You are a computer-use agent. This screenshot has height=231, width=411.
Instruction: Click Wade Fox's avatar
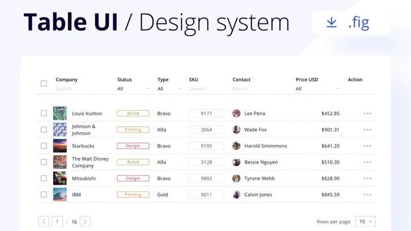[x=237, y=129]
